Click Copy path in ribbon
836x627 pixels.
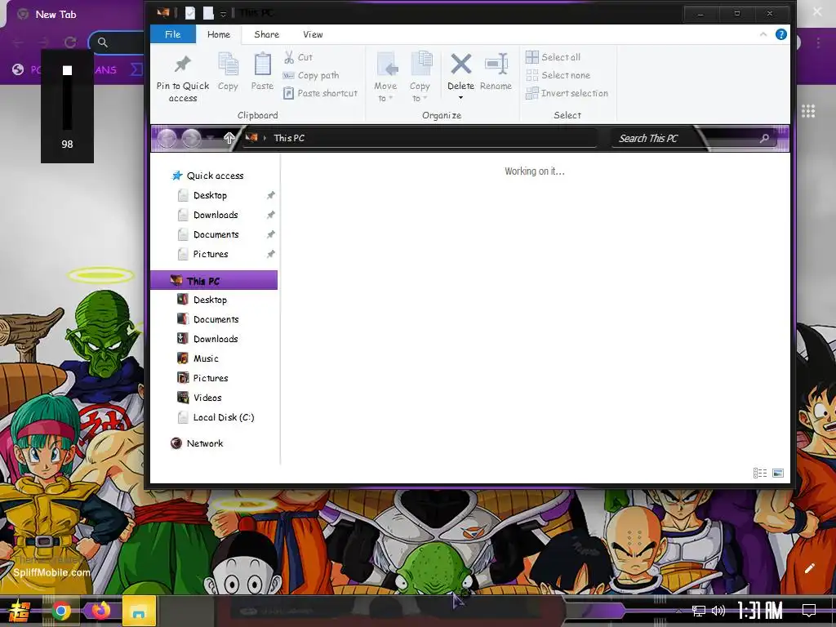tap(311, 75)
